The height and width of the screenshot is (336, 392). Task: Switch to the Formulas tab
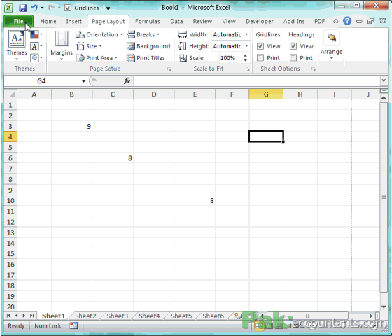coord(148,21)
